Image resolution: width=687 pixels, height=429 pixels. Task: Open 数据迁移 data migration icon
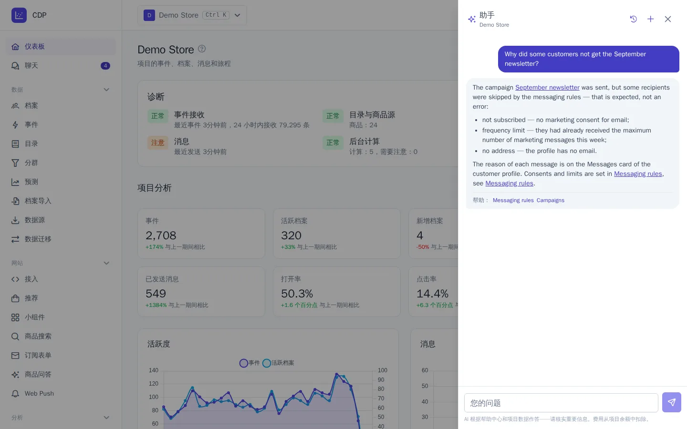(15, 239)
